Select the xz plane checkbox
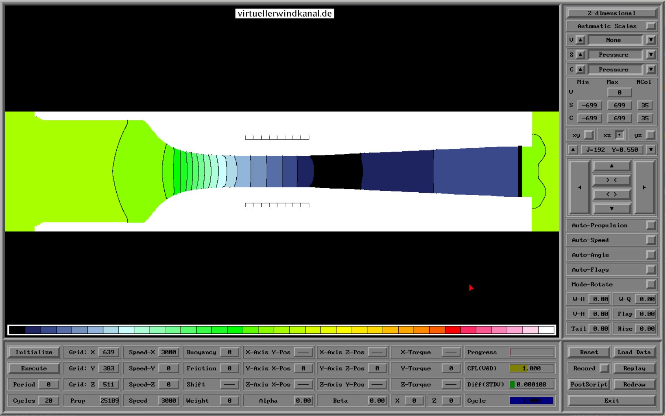Image resolution: width=665 pixels, height=416 pixels. coord(620,135)
